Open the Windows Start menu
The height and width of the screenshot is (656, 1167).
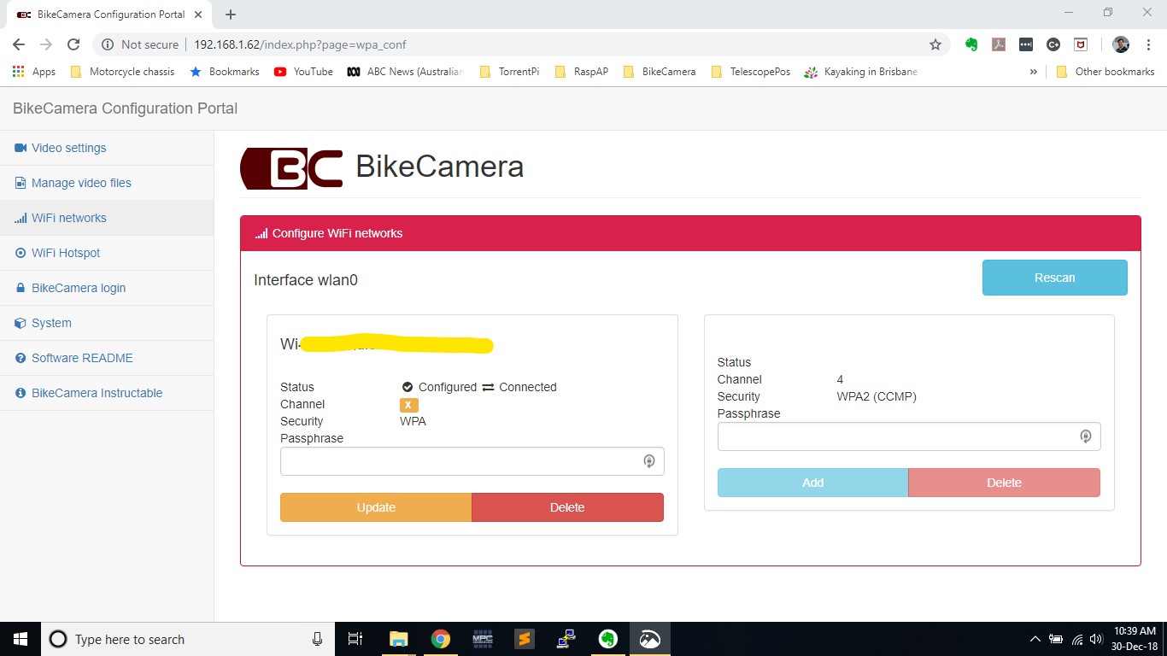point(21,639)
